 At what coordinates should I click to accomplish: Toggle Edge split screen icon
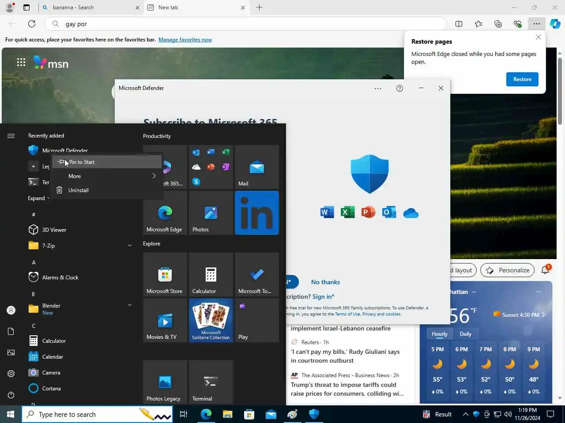point(459,24)
